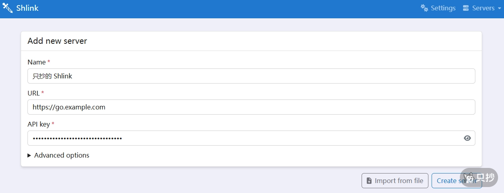Click the Shlink logo icon
The image size is (504, 193).
point(8,8)
